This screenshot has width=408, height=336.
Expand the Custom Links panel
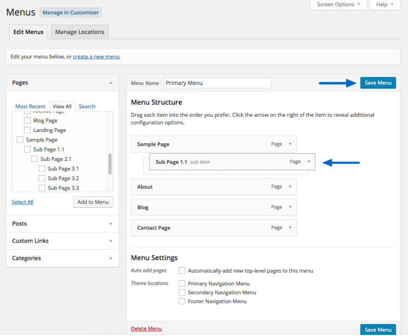click(111, 241)
